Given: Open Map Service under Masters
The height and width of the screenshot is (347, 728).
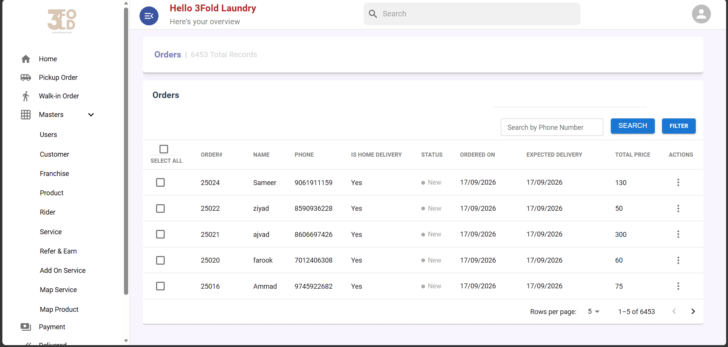Looking at the screenshot, I should point(58,290).
